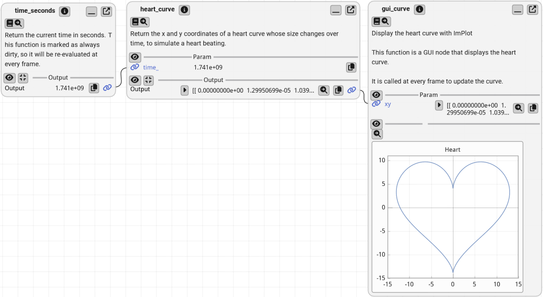Open the heart_curve output array in detail view

323,90
